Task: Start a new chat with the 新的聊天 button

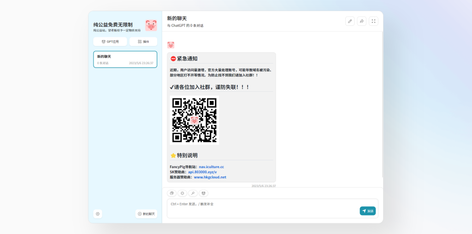Action: [146, 214]
